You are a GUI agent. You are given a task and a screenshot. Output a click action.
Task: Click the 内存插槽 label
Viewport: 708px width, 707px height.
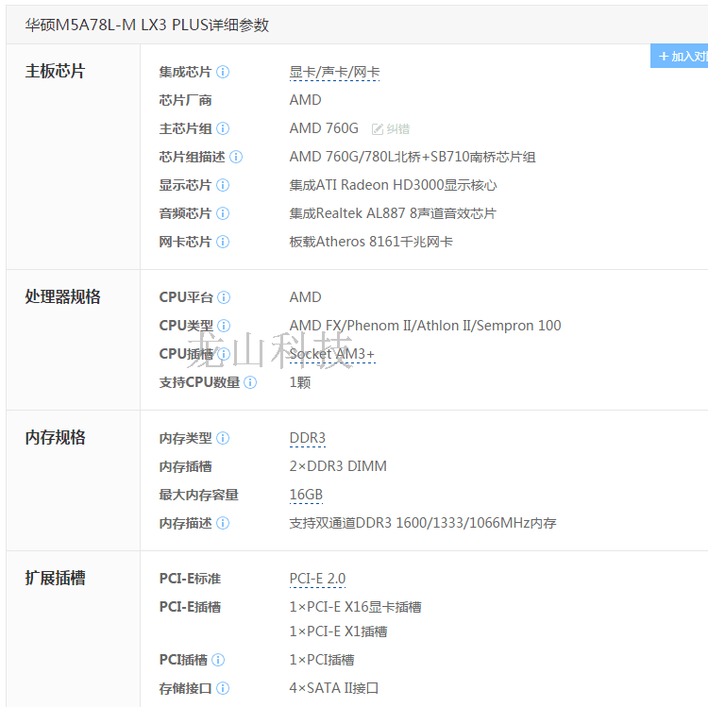coord(185,466)
